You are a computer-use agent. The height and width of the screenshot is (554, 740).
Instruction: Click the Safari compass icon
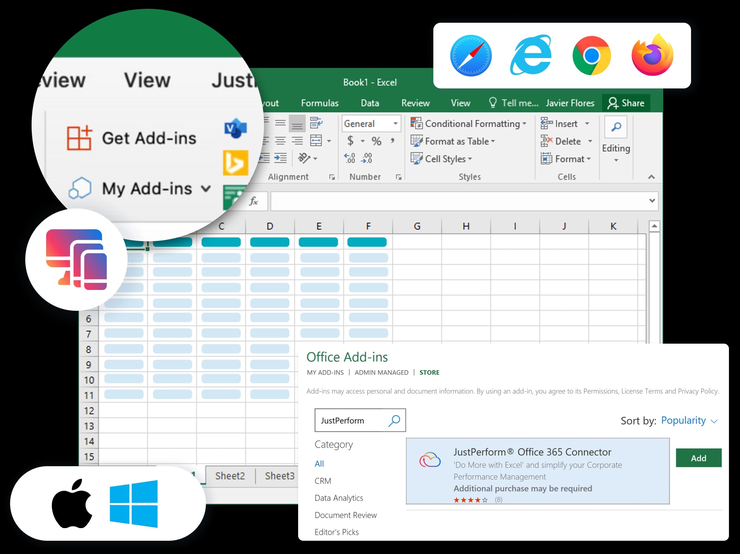[471, 56]
